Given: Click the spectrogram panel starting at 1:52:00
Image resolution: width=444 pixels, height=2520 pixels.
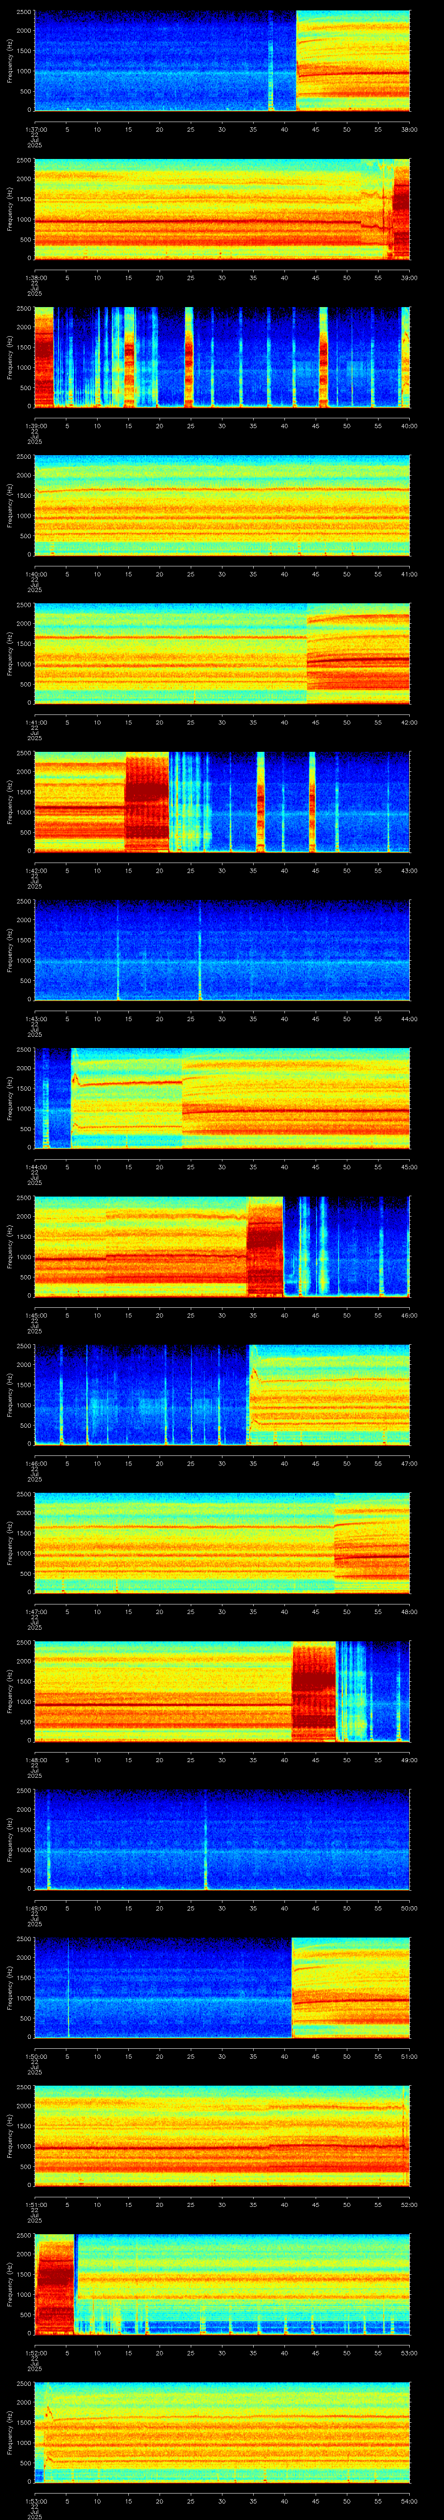Looking at the screenshot, I should point(222,2284).
